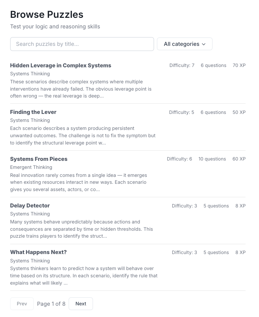
Task: Click the Systems Thinking label under Finding the Lever
Action: [30, 120]
